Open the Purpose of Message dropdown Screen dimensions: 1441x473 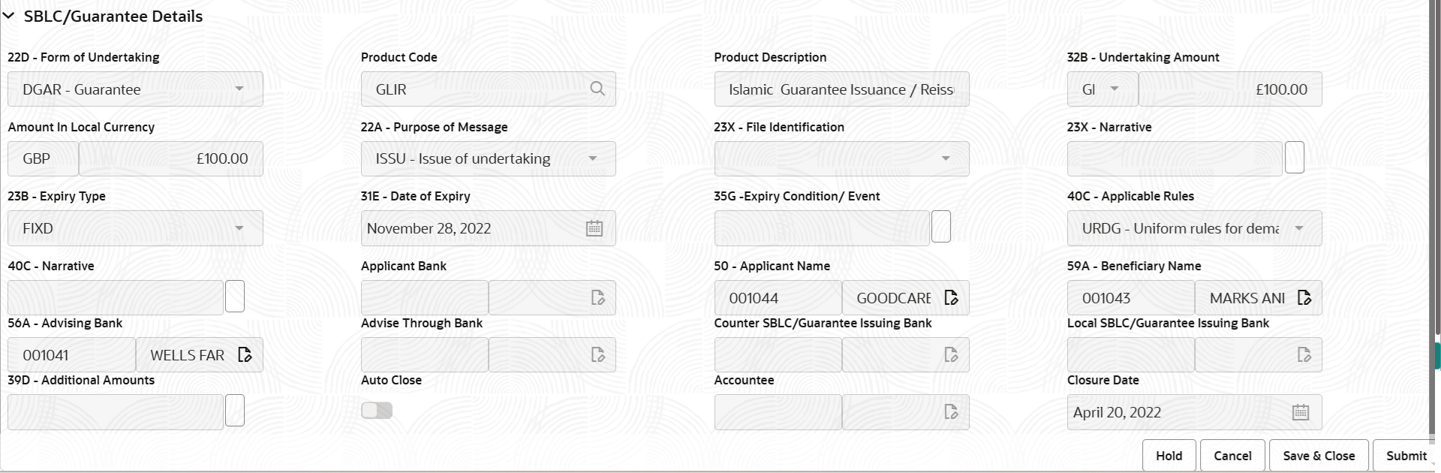click(592, 158)
